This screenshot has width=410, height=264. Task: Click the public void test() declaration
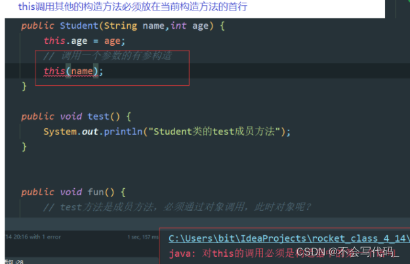pos(76,117)
